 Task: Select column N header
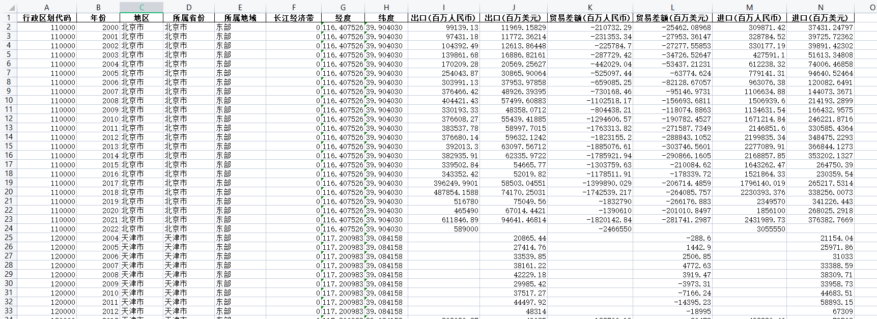point(821,7)
